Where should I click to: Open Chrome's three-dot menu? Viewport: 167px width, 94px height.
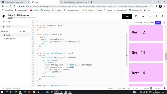[164, 6]
